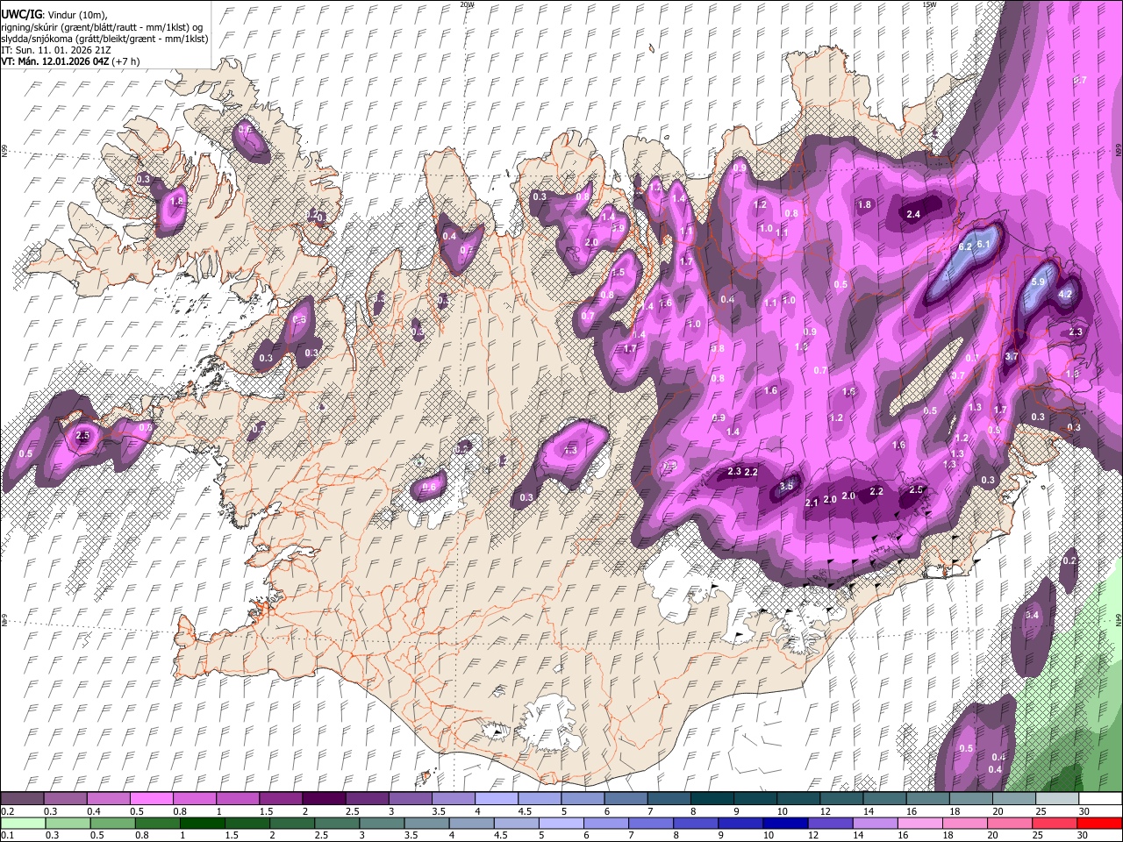Click the 6.1 precipitation value on the map
Screen dimensions: 1123x842
tap(984, 244)
